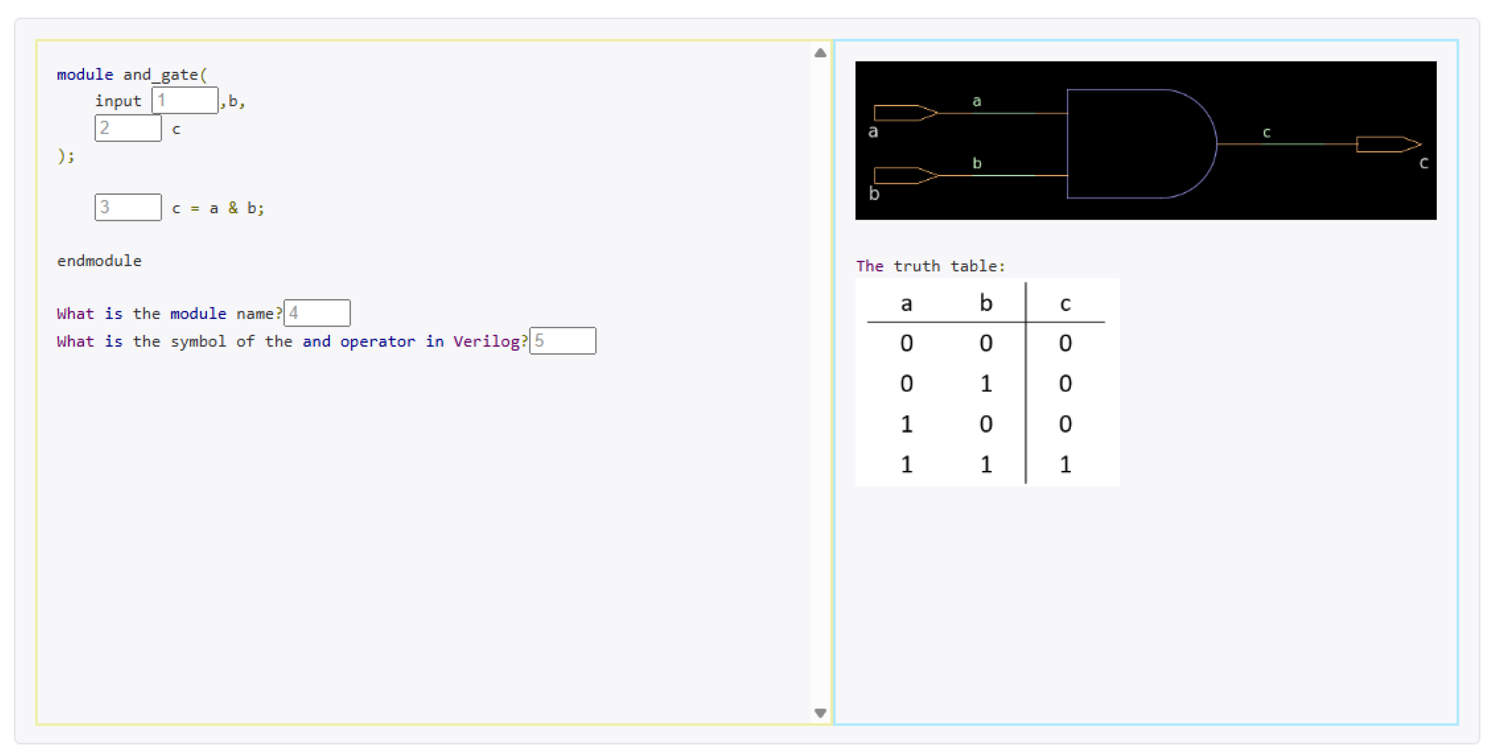Click 'What is the module name?' question
The width and height of the screenshot is (1492, 756).
[169, 314]
